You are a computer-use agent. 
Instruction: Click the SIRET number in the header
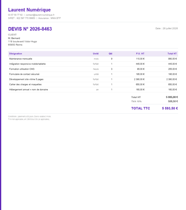[21, 18]
